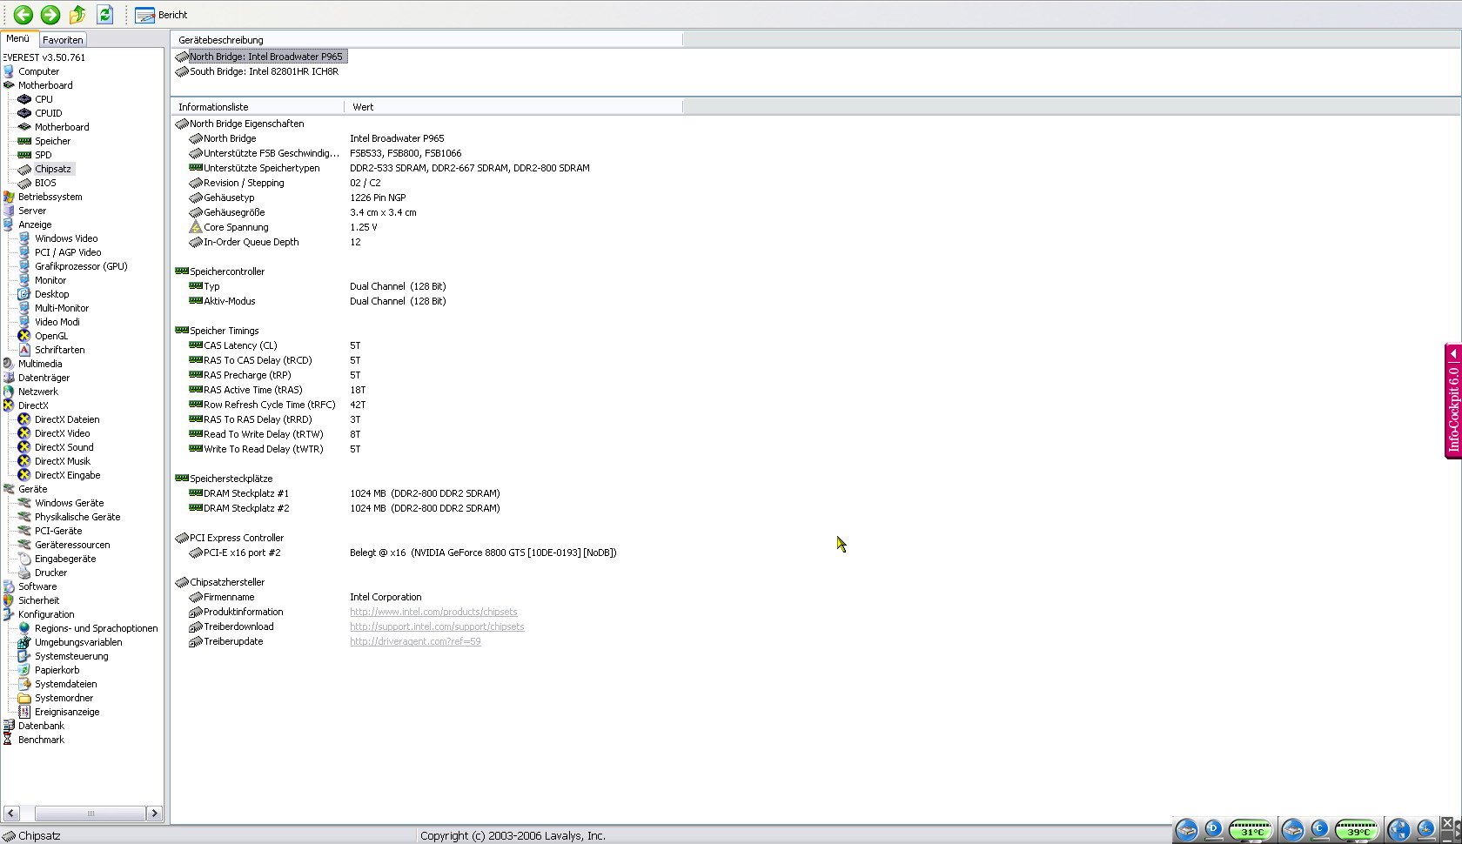
Task: Click the Datenträger disk icon
Action: point(9,378)
